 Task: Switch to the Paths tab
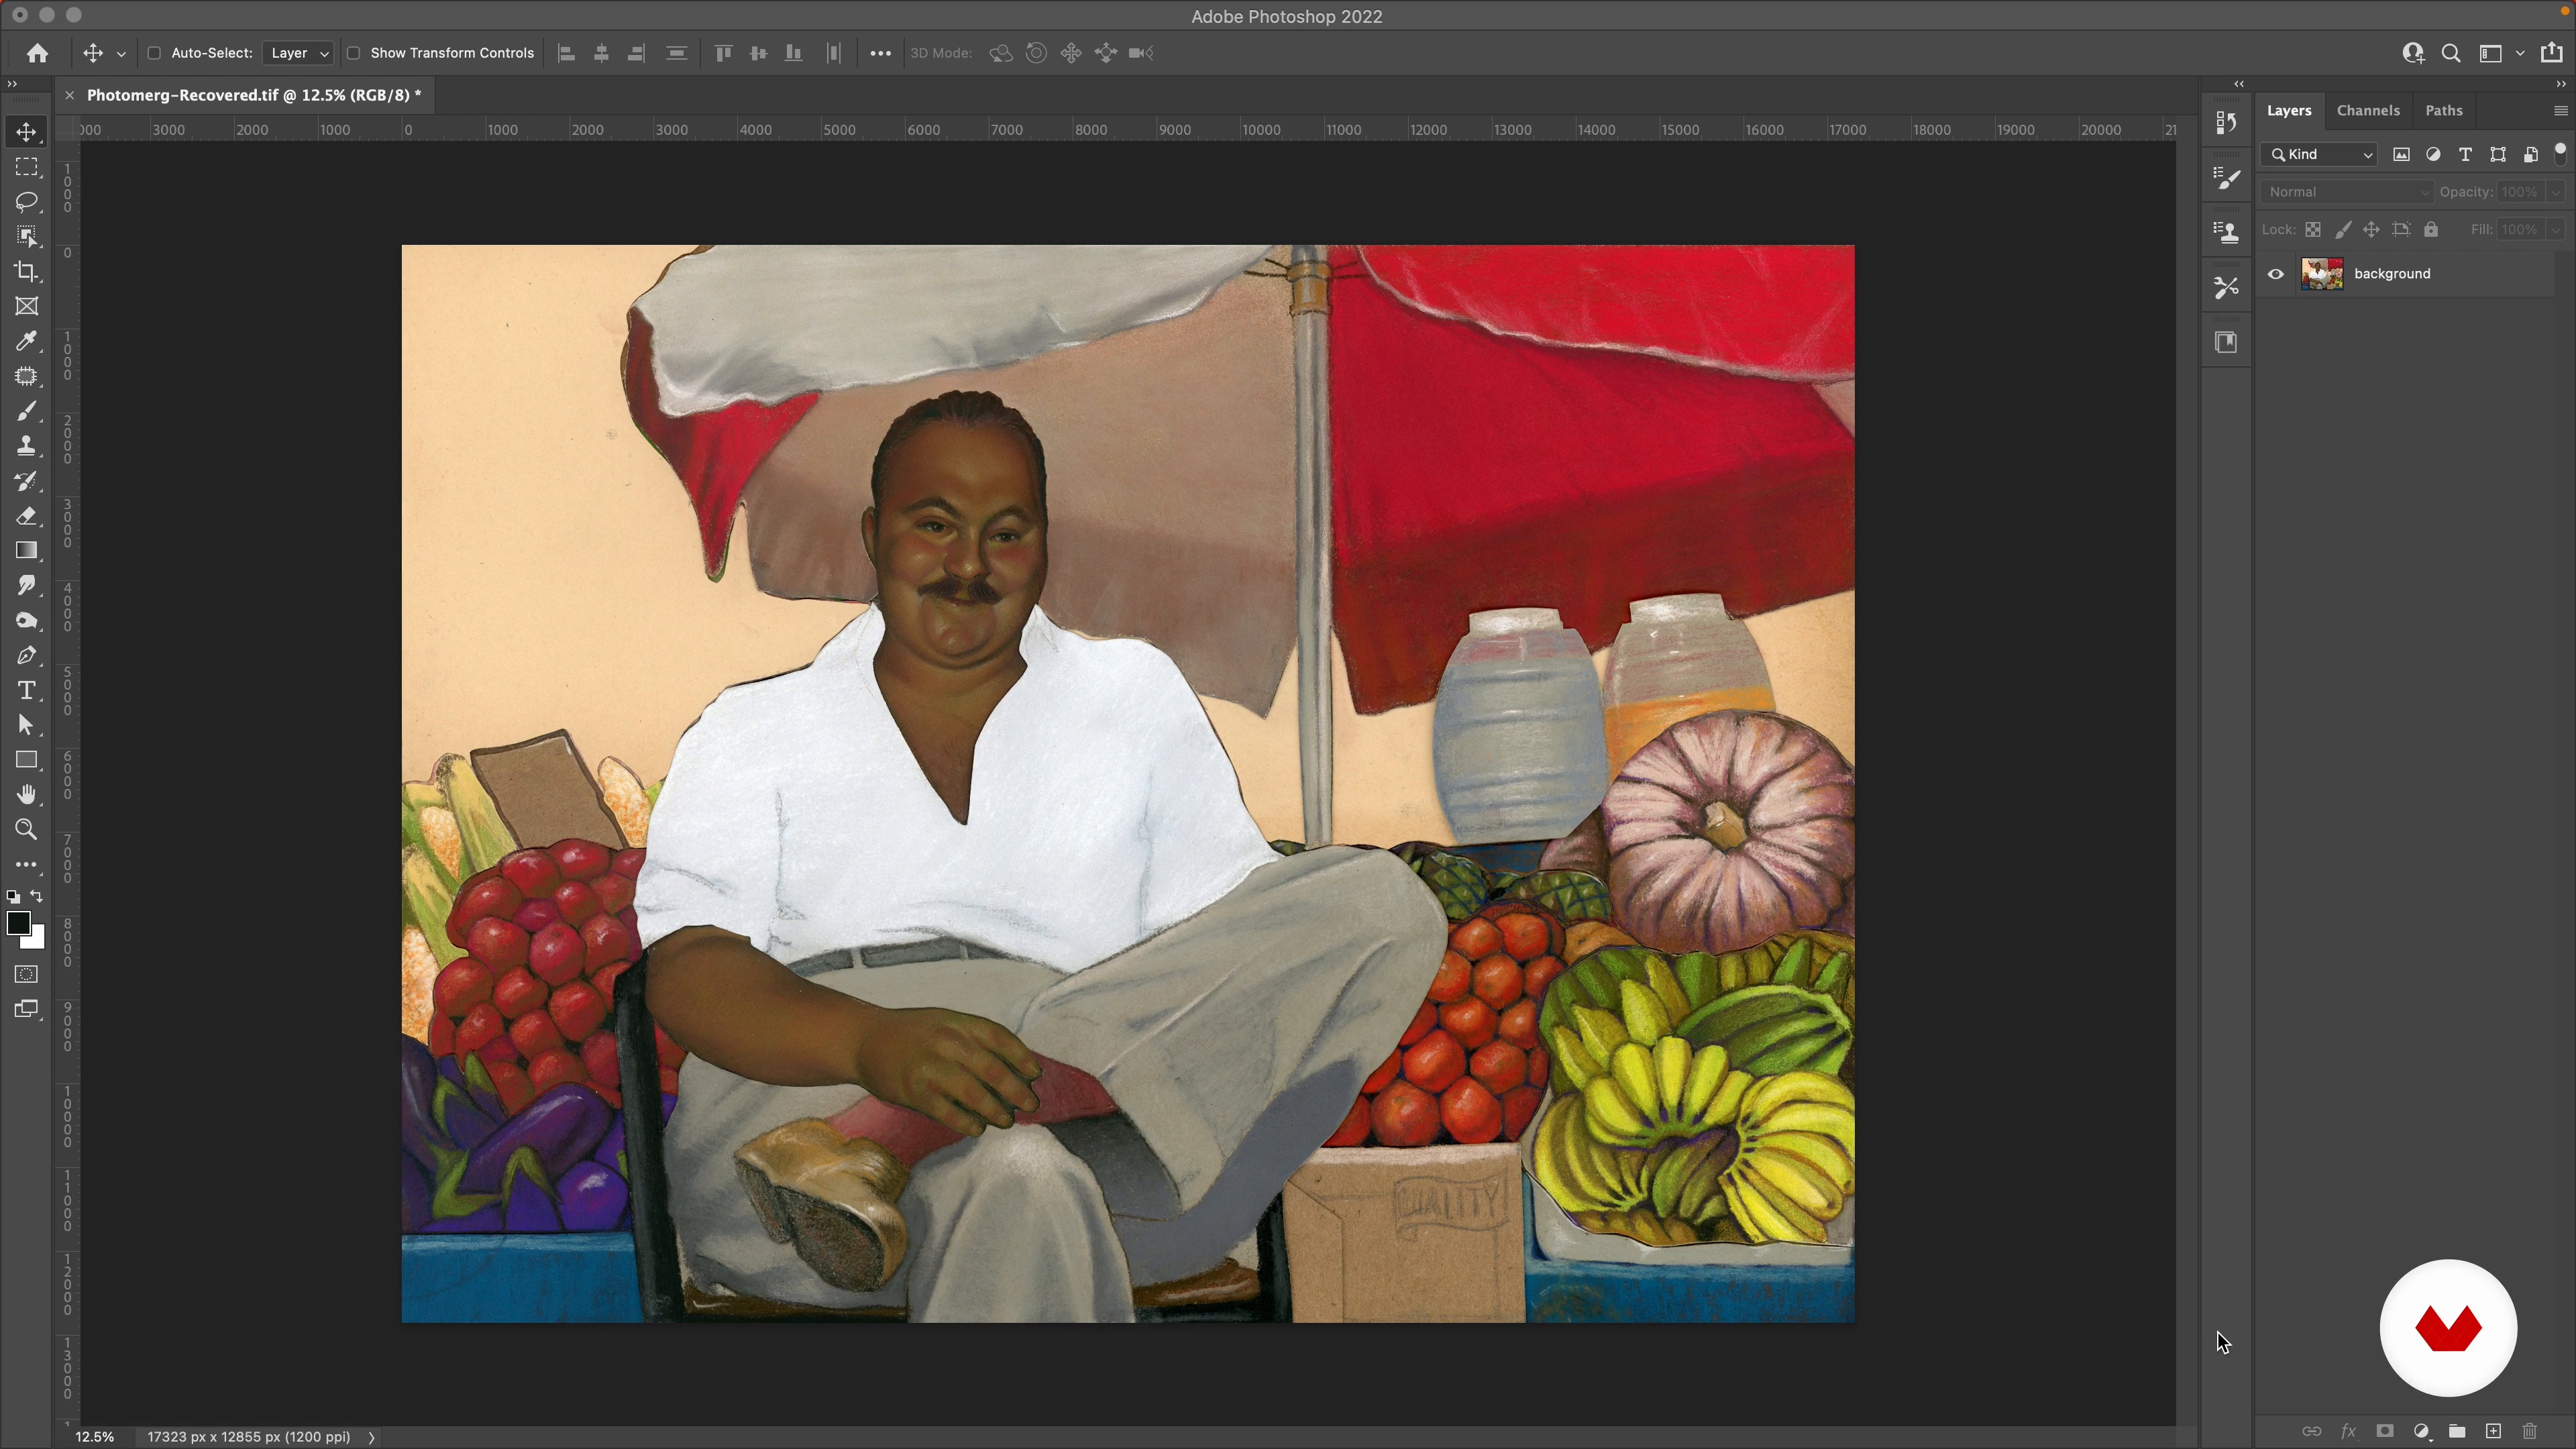pos(2443,111)
